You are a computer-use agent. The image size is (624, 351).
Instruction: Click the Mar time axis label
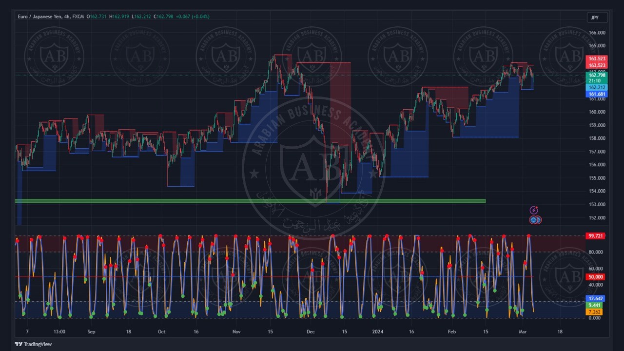coord(523,331)
